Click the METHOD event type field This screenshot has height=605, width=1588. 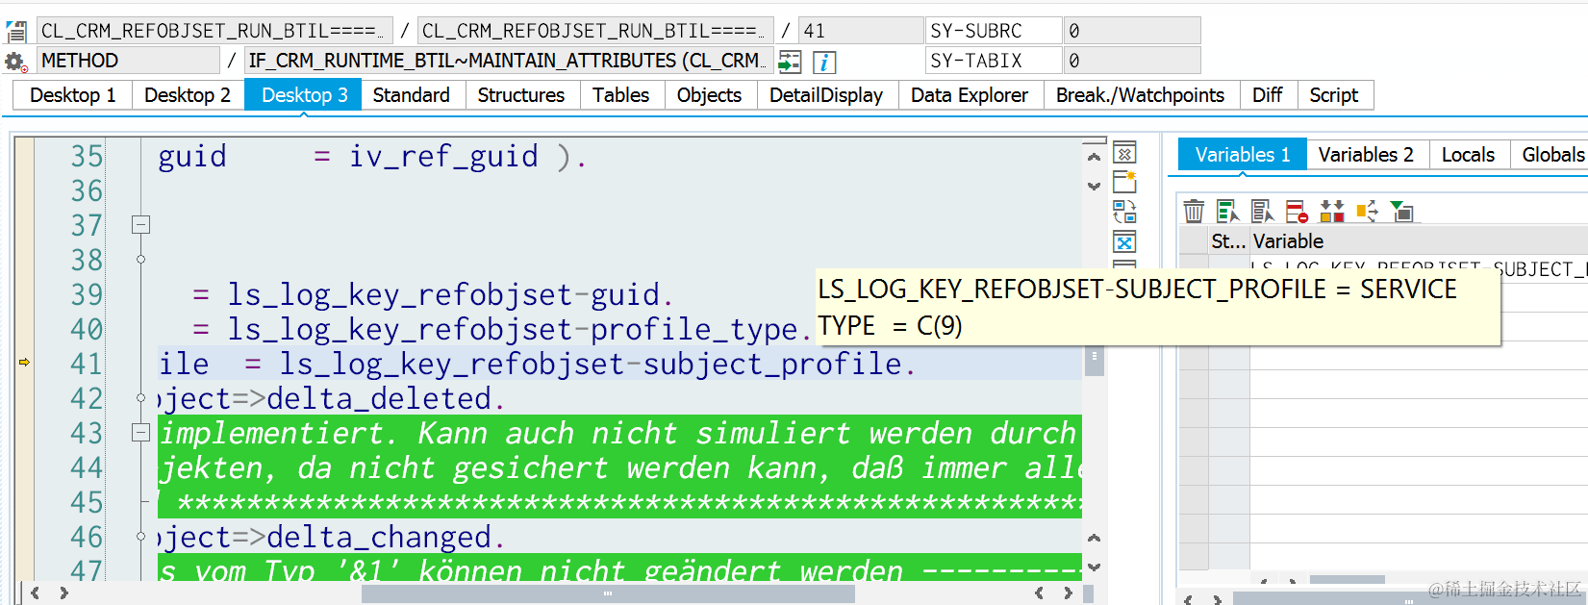pyautogui.click(x=128, y=61)
